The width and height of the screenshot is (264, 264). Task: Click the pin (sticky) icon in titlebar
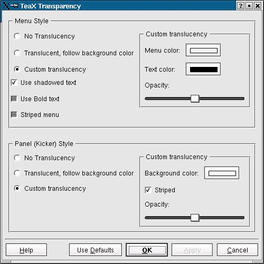point(14,6)
